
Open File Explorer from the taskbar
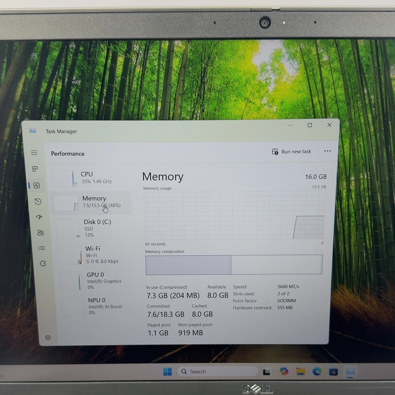pyautogui.click(x=300, y=372)
